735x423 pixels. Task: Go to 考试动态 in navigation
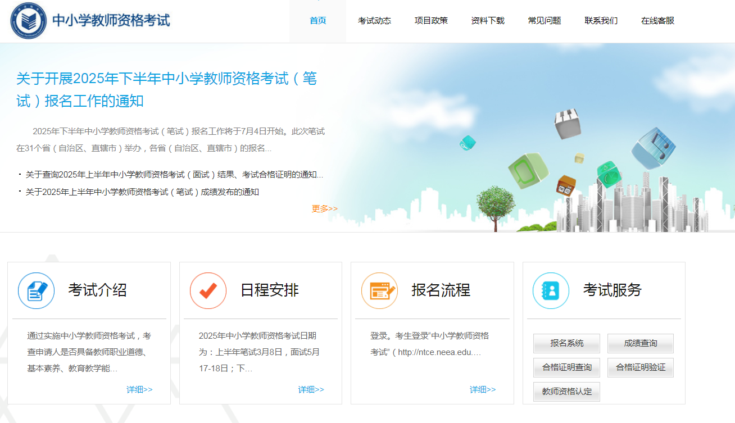click(374, 21)
